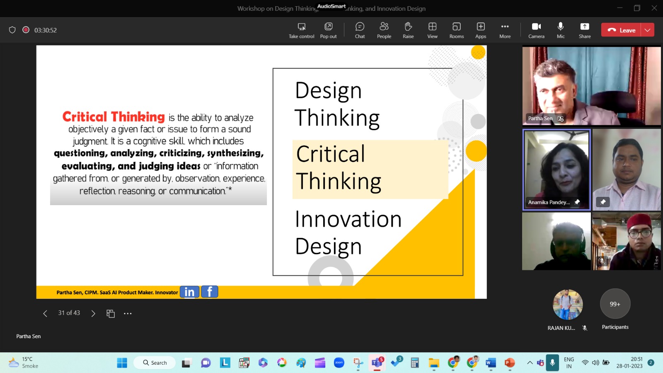Toggle the Camera on or off

point(536,30)
